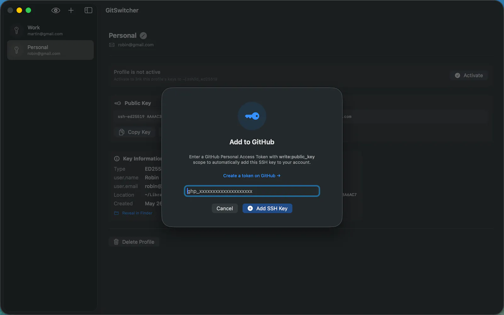Viewport: 504px width, 315px height.
Task: Click the Location path value ~/Libra
Action: (x=153, y=195)
